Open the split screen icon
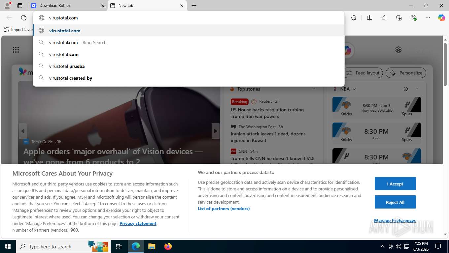Image resolution: width=449 pixels, height=253 pixels. pos(369,18)
